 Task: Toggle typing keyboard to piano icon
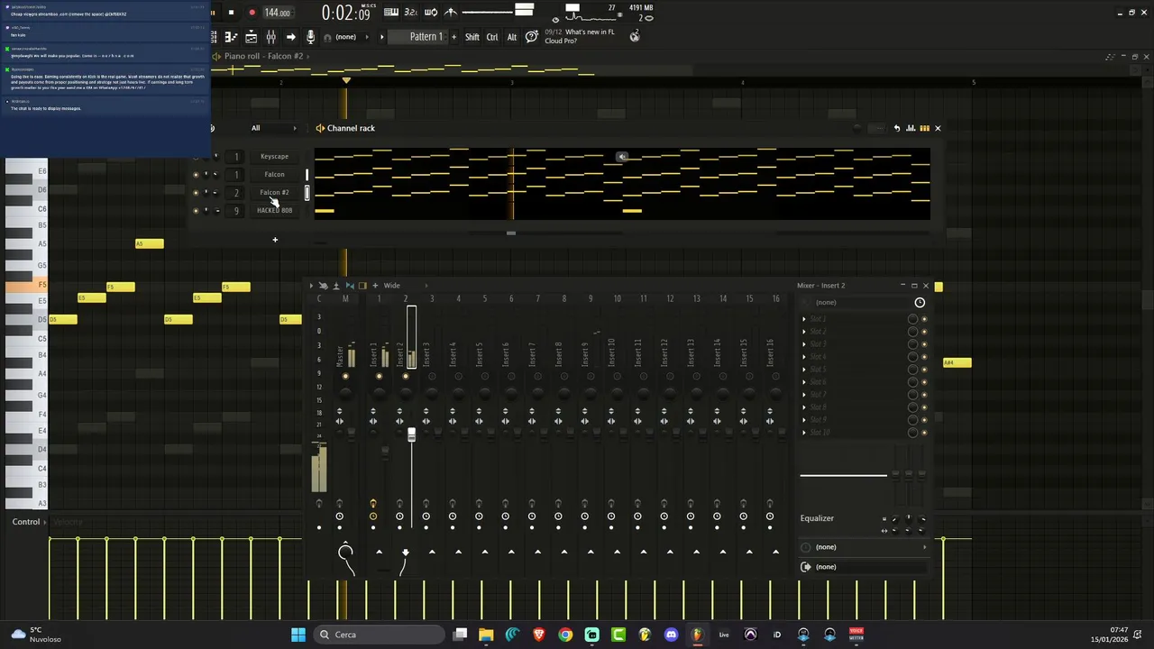391,12
